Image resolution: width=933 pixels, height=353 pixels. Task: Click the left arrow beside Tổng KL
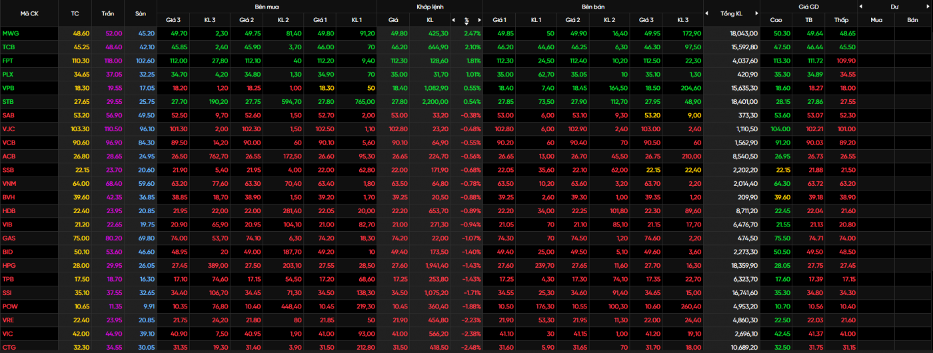(x=707, y=13)
